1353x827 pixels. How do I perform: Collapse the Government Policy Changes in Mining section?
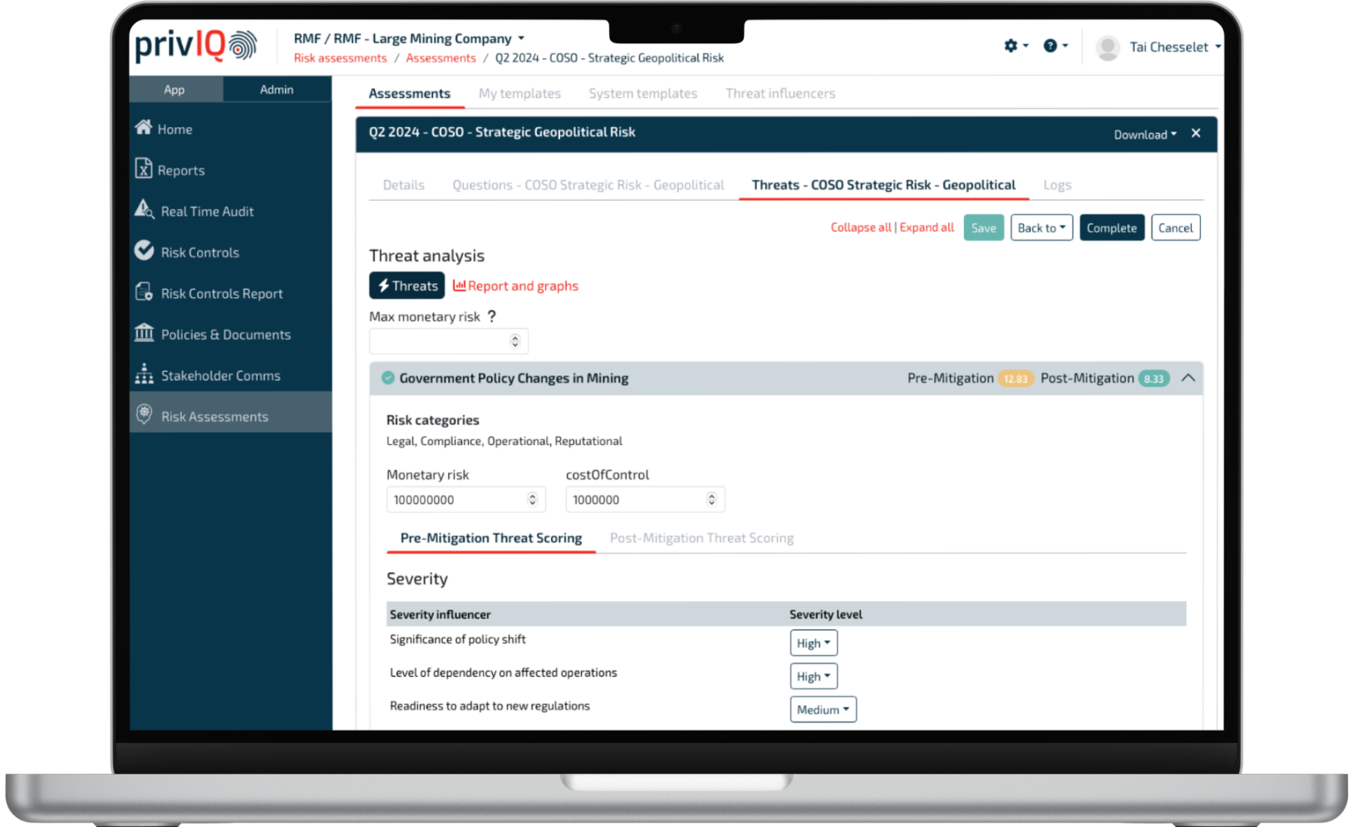(1188, 378)
